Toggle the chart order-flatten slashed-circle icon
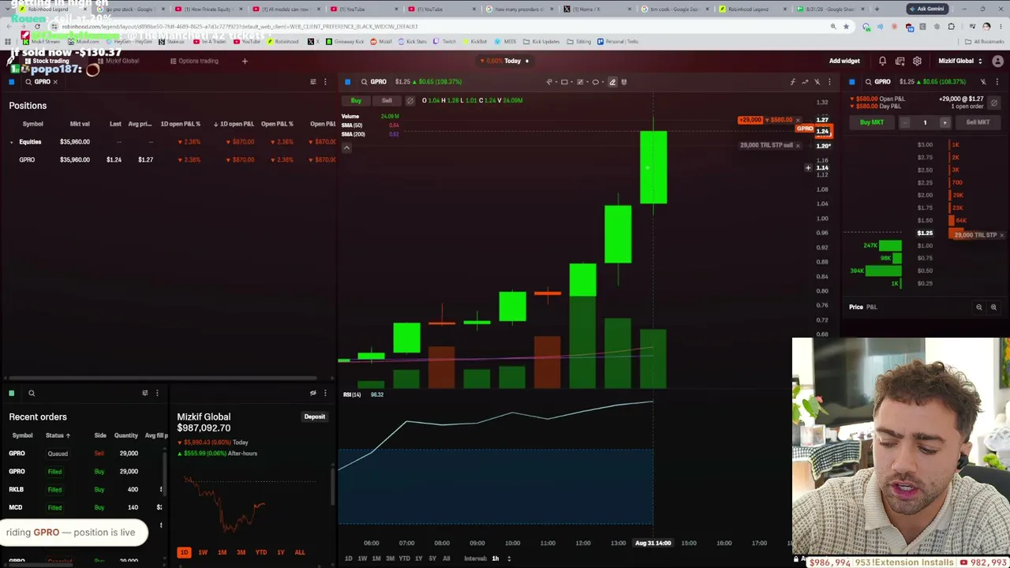Image resolution: width=1010 pixels, height=568 pixels. point(410,100)
